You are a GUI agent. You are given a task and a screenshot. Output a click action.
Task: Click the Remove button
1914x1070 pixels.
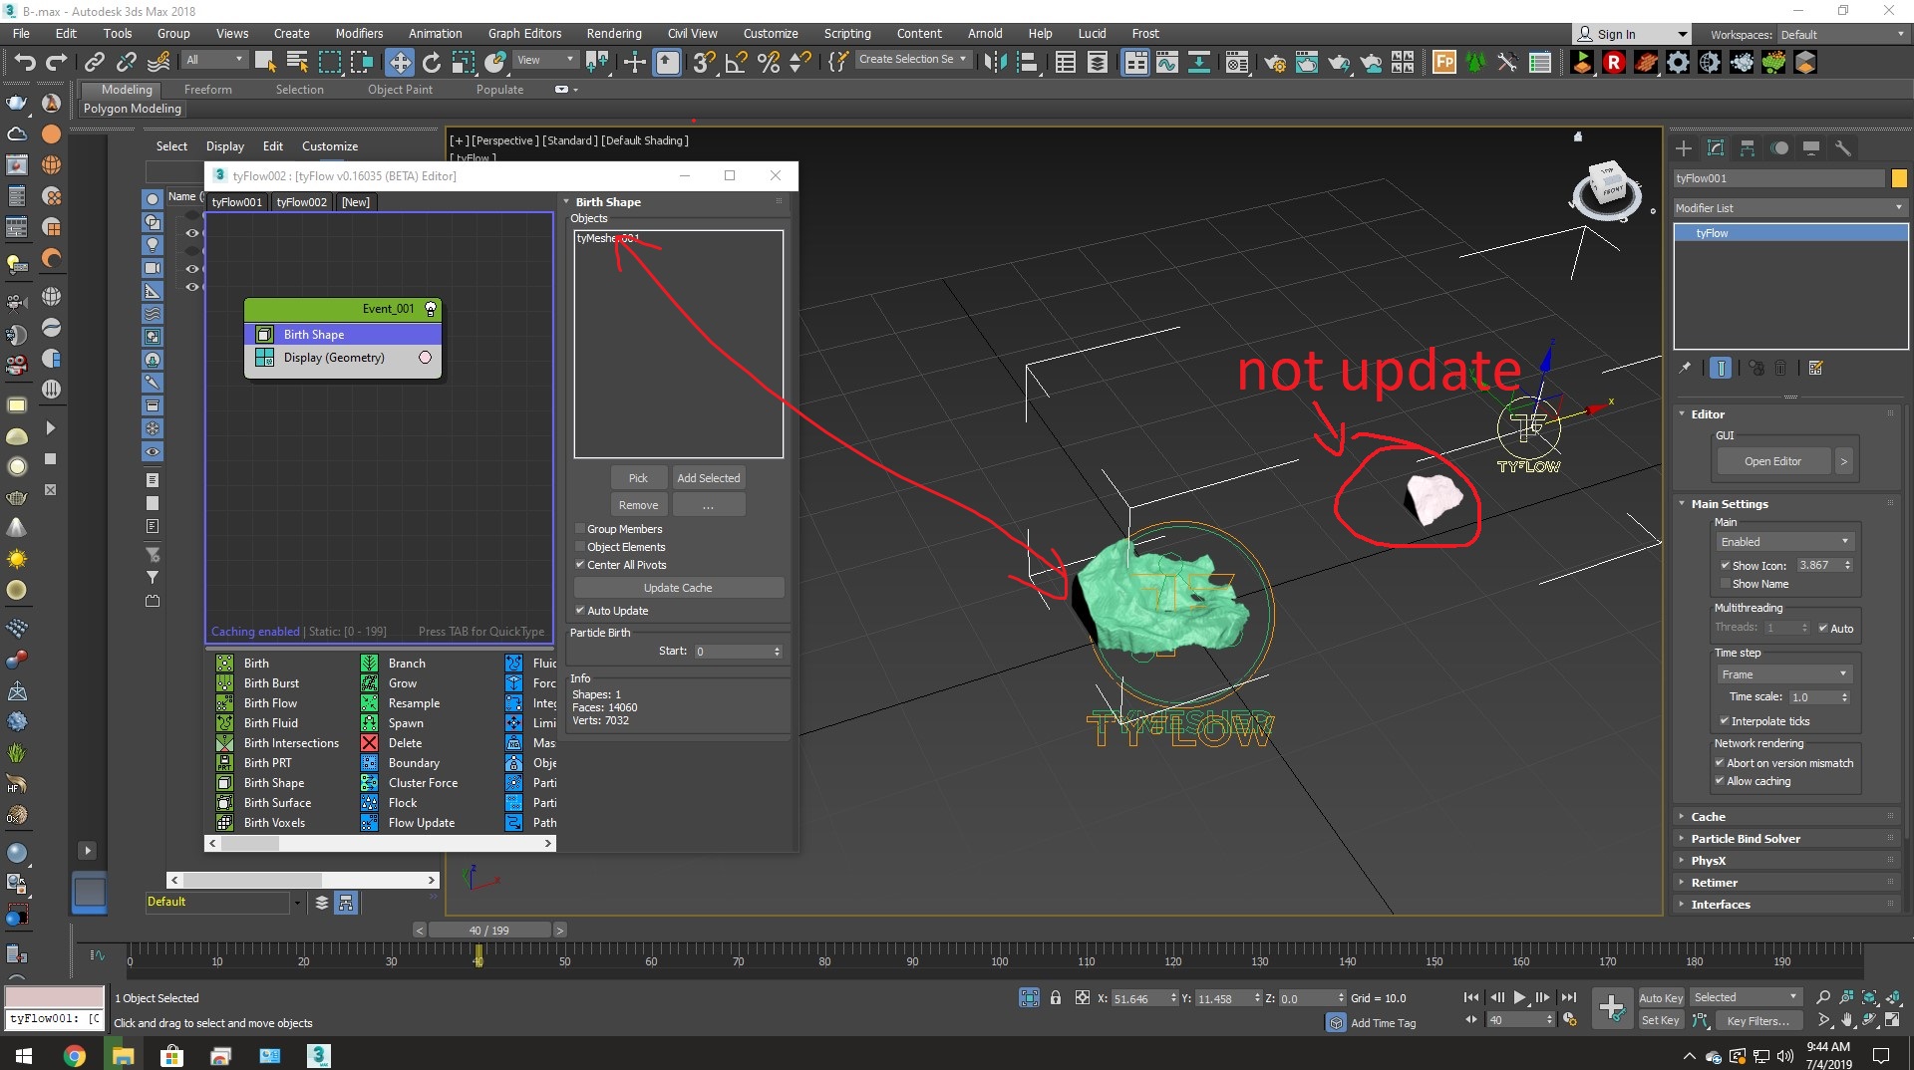pos(638,505)
